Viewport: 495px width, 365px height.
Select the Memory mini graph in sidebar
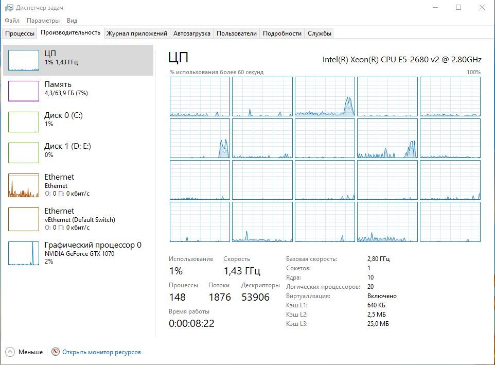click(24, 91)
